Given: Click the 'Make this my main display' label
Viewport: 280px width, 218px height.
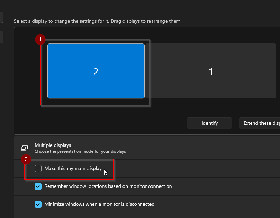Looking at the screenshot, I should coord(73,169).
